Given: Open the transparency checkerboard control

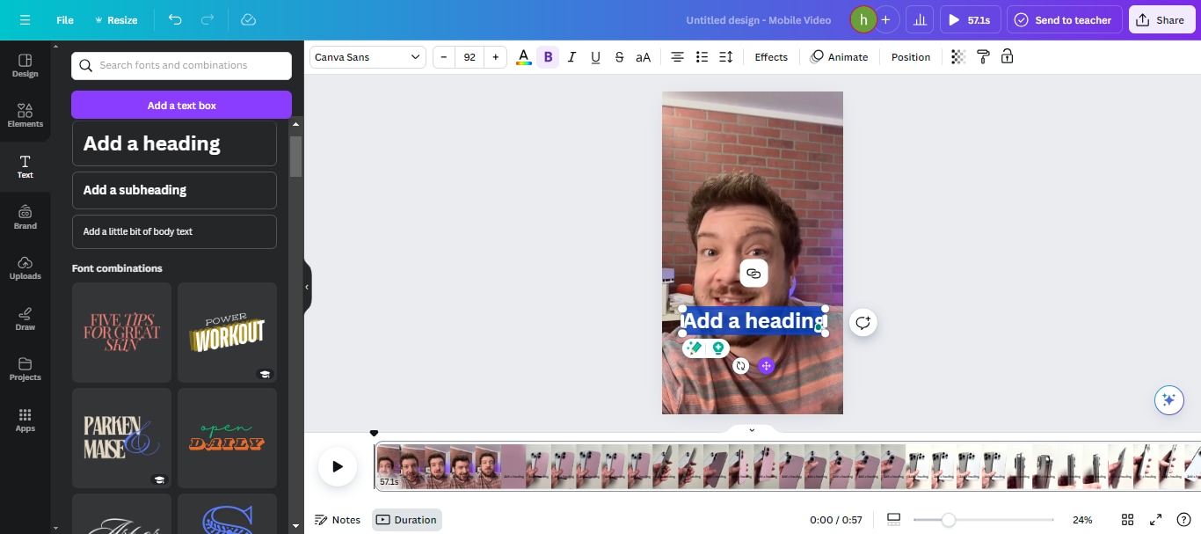Looking at the screenshot, I should [958, 57].
